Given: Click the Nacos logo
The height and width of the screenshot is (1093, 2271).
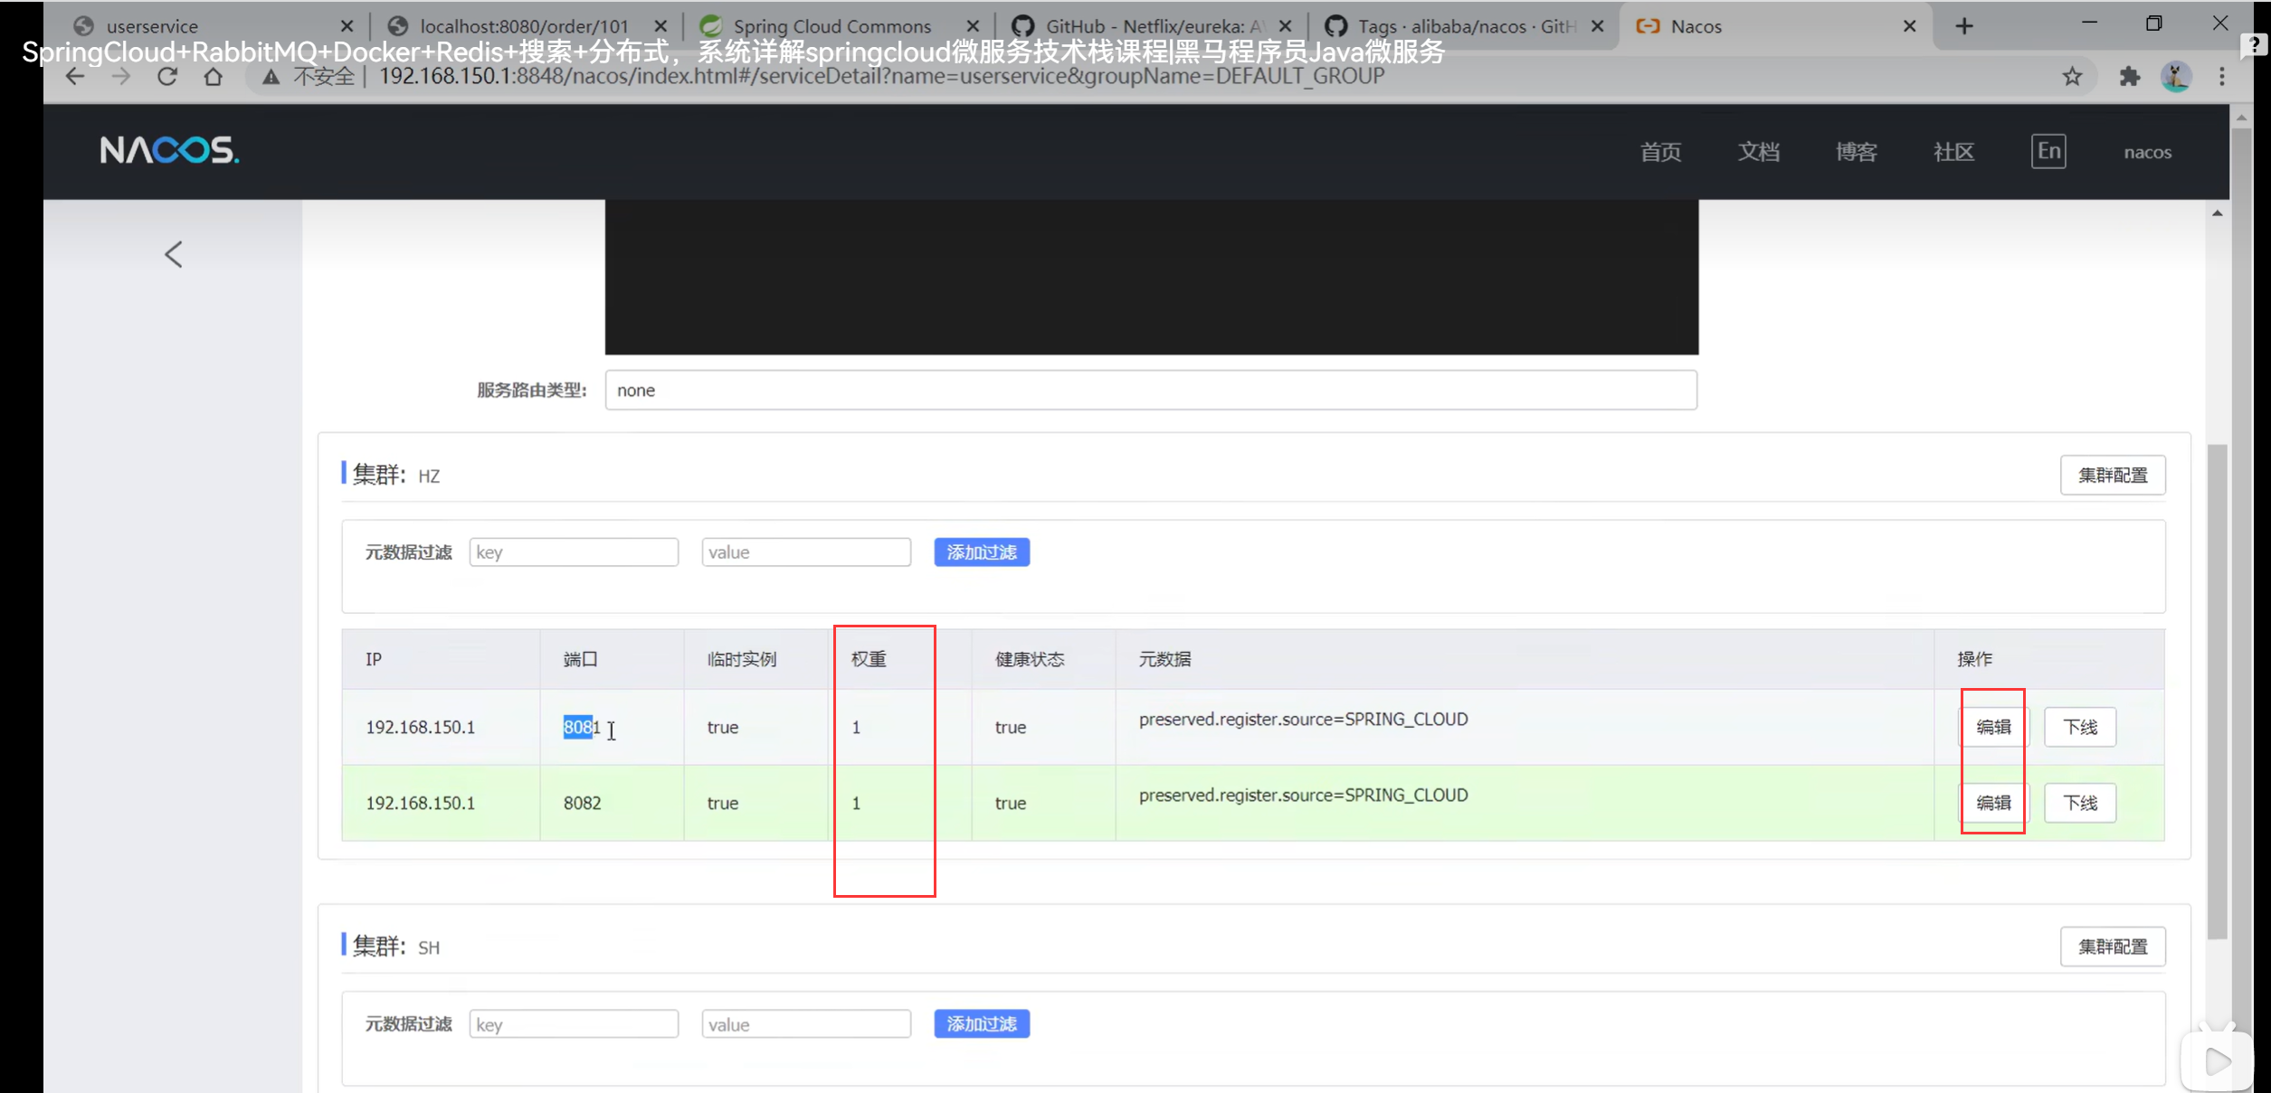Looking at the screenshot, I should 169,150.
